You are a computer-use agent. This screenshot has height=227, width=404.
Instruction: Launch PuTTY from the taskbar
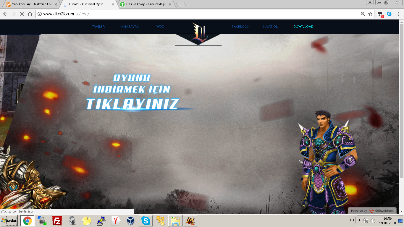coord(101,221)
